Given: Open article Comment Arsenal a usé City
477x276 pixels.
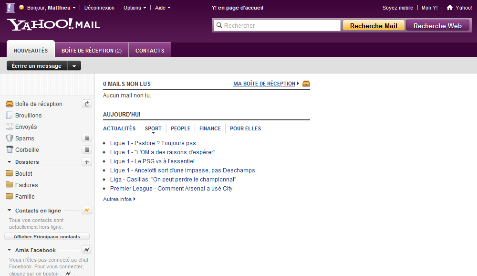Looking at the screenshot, I should [x=171, y=189].
